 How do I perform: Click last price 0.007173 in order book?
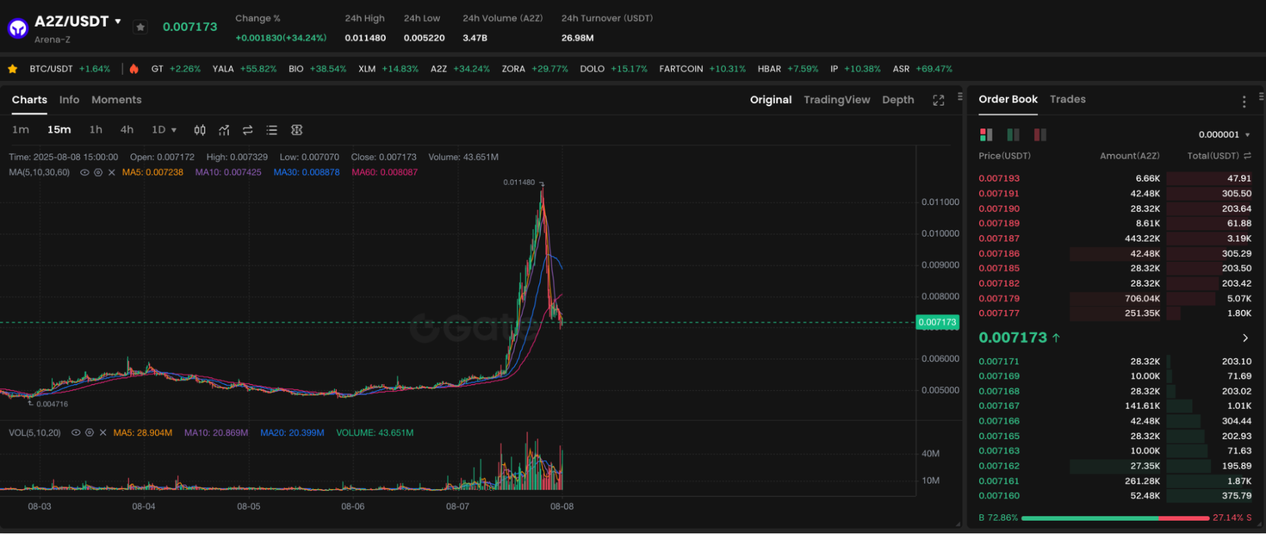[1013, 338]
